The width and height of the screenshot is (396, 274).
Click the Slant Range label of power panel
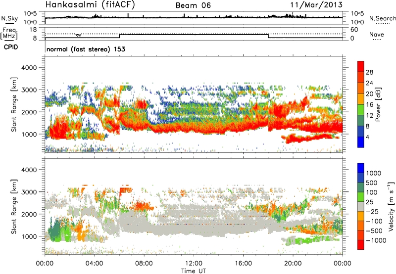click(x=14, y=104)
